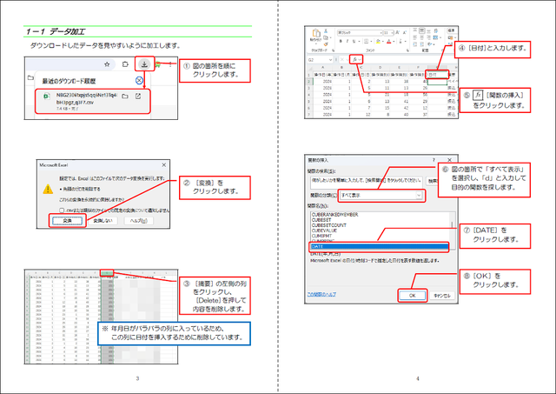Viewport: 556px width, 394px height.
Task: Show downloaded csv in folder icon
Action: [125, 97]
